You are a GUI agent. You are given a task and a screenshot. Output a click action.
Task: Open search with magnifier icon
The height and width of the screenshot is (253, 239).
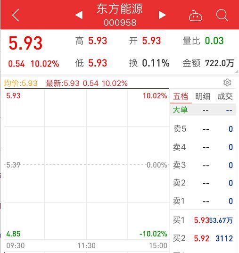pos(222,15)
